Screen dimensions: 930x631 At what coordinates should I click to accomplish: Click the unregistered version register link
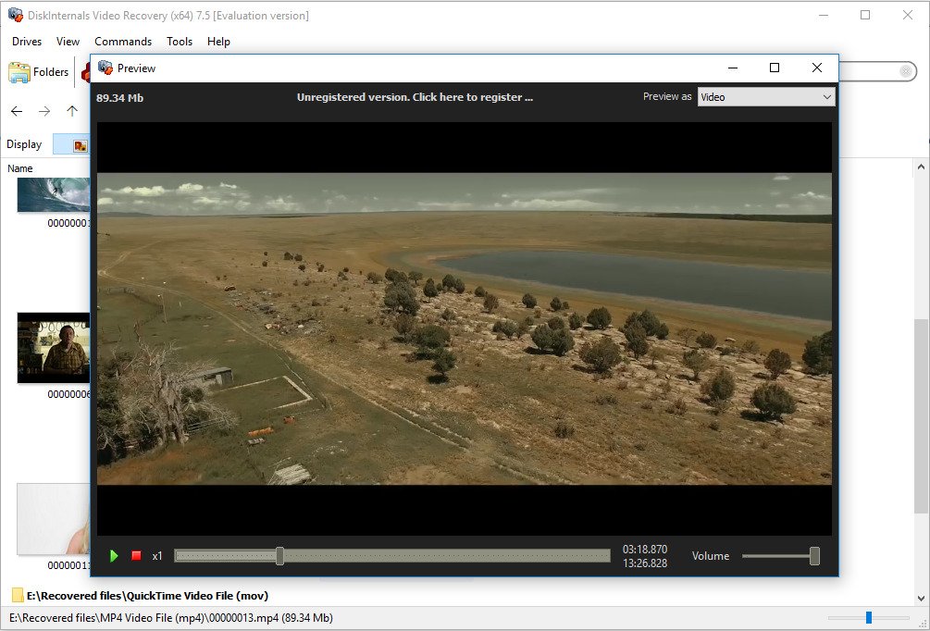415,97
